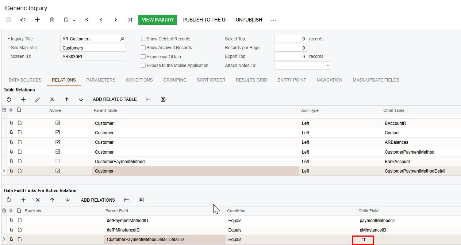Viewport: 461px width, 245px height.
Task: Click the Records per Page field
Action: point(291,48)
